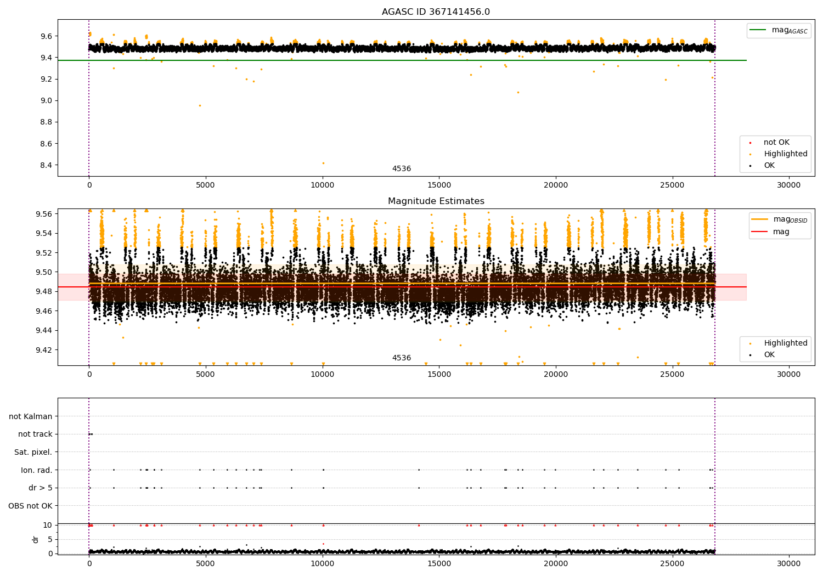Click the 'dr' y-axis label
Image resolution: width=823 pixels, height=576 pixels.
pyautogui.click(x=36, y=539)
